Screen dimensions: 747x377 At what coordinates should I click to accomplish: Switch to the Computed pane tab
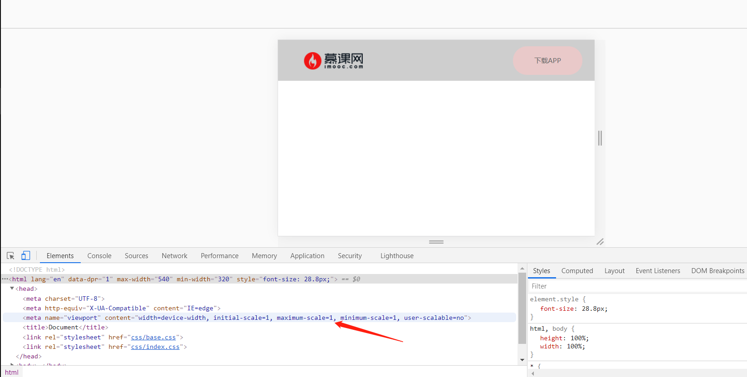[577, 271]
